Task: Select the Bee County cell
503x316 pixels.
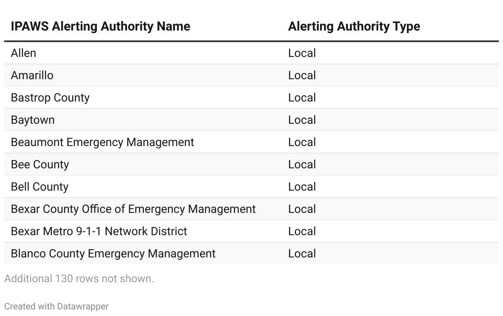Action: point(40,165)
